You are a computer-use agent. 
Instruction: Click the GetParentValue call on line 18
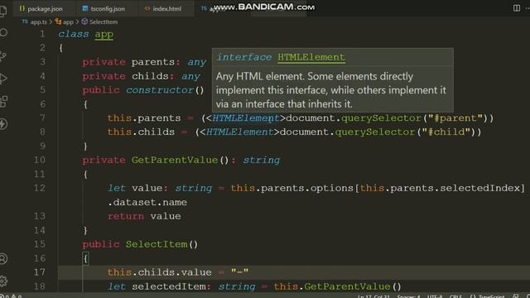click(x=347, y=287)
